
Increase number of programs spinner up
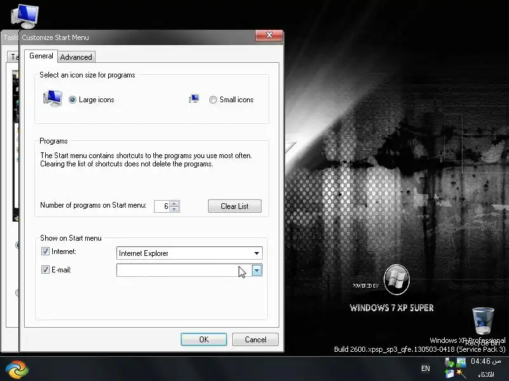174,203
